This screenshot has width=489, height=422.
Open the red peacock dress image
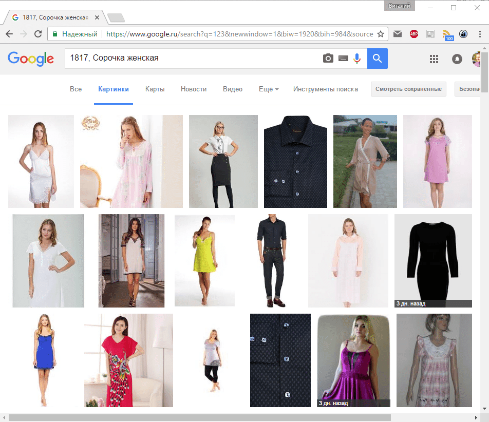pyautogui.click(x=128, y=360)
